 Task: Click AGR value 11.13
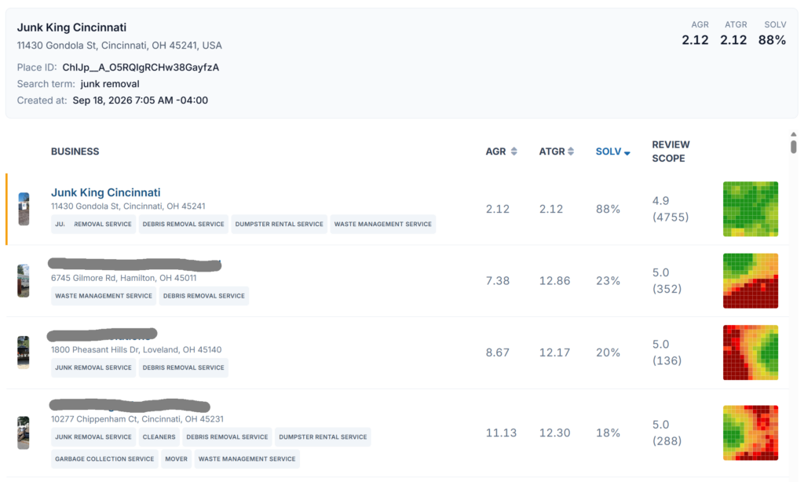tap(501, 433)
